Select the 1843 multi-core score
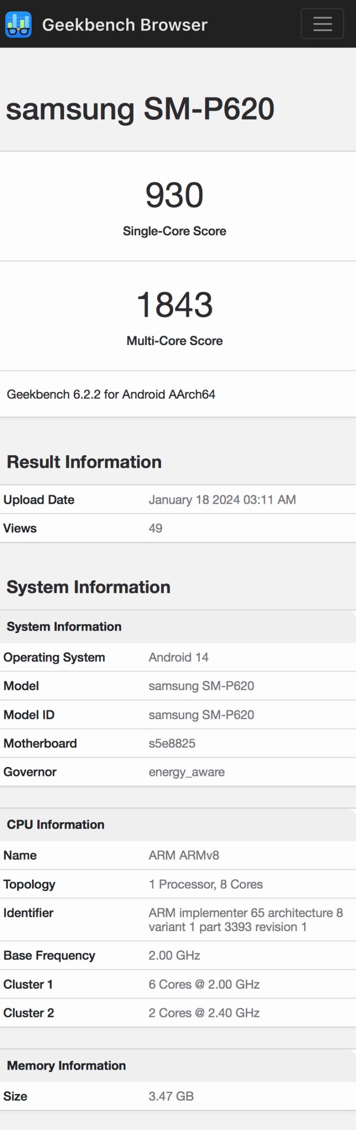Image resolution: width=356 pixels, height=1130 pixels. (x=174, y=305)
